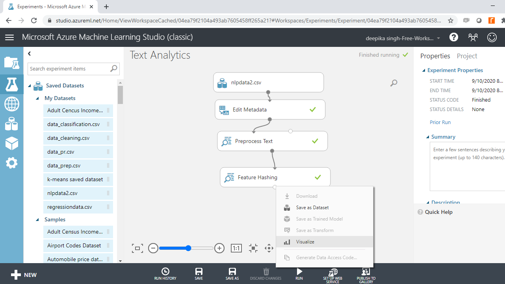Click the Save icon in bottom bar
The height and width of the screenshot is (284, 505).
pyautogui.click(x=199, y=274)
